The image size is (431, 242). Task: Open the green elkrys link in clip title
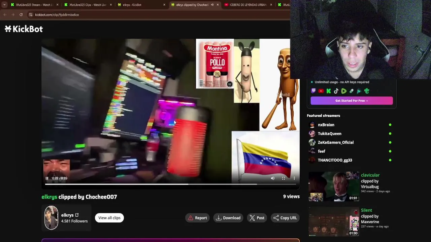point(49,197)
